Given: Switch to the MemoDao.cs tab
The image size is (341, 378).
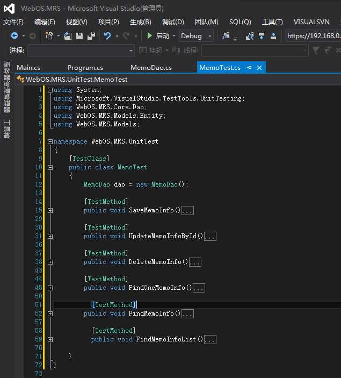Looking at the screenshot, I should coord(151,68).
